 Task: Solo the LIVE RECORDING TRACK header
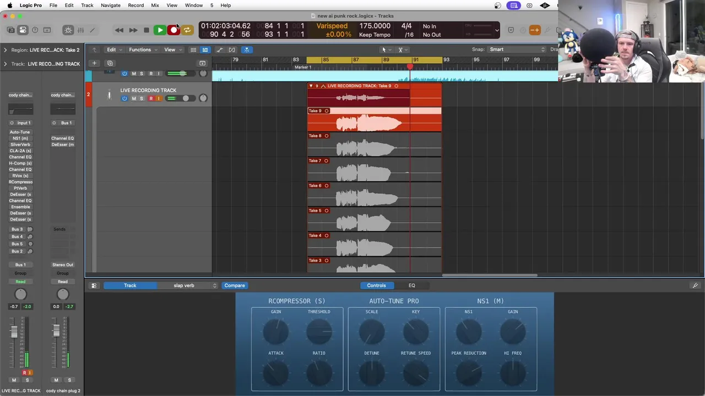click(142, 98)
